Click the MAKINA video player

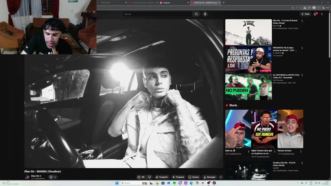[124, 94]
